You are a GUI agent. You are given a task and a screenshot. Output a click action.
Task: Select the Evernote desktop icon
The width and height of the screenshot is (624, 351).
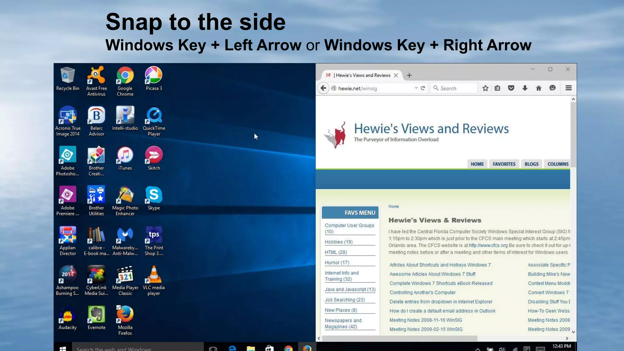pos(96,318)
